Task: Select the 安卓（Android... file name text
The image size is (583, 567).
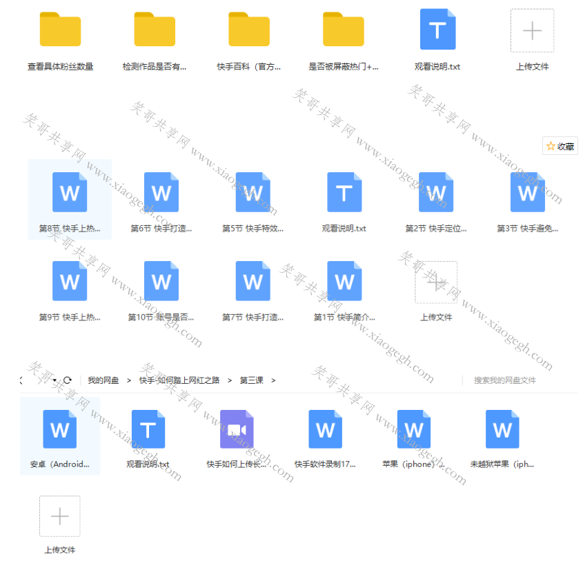Action: pyautogui.click(x=60, y=464)
